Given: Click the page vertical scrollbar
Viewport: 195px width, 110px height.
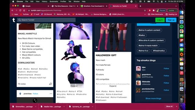Looking at the screenshot, I should click(178, 31).
